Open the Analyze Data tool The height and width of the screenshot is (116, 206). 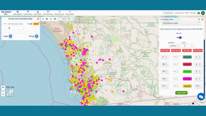[59, 13]
